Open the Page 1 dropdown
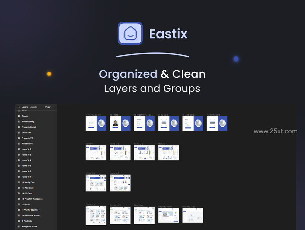Viewport: 305px width, 230px height. point(49,107)
